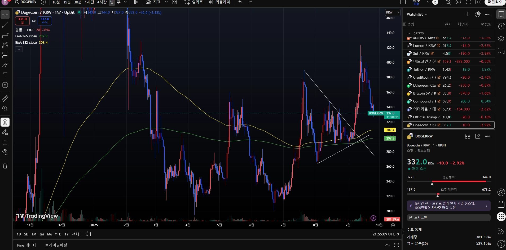Image resolution: width=506 pixels, height=250 pixels.
Task: Click the 331.0 sell price button
Action: 22,21
